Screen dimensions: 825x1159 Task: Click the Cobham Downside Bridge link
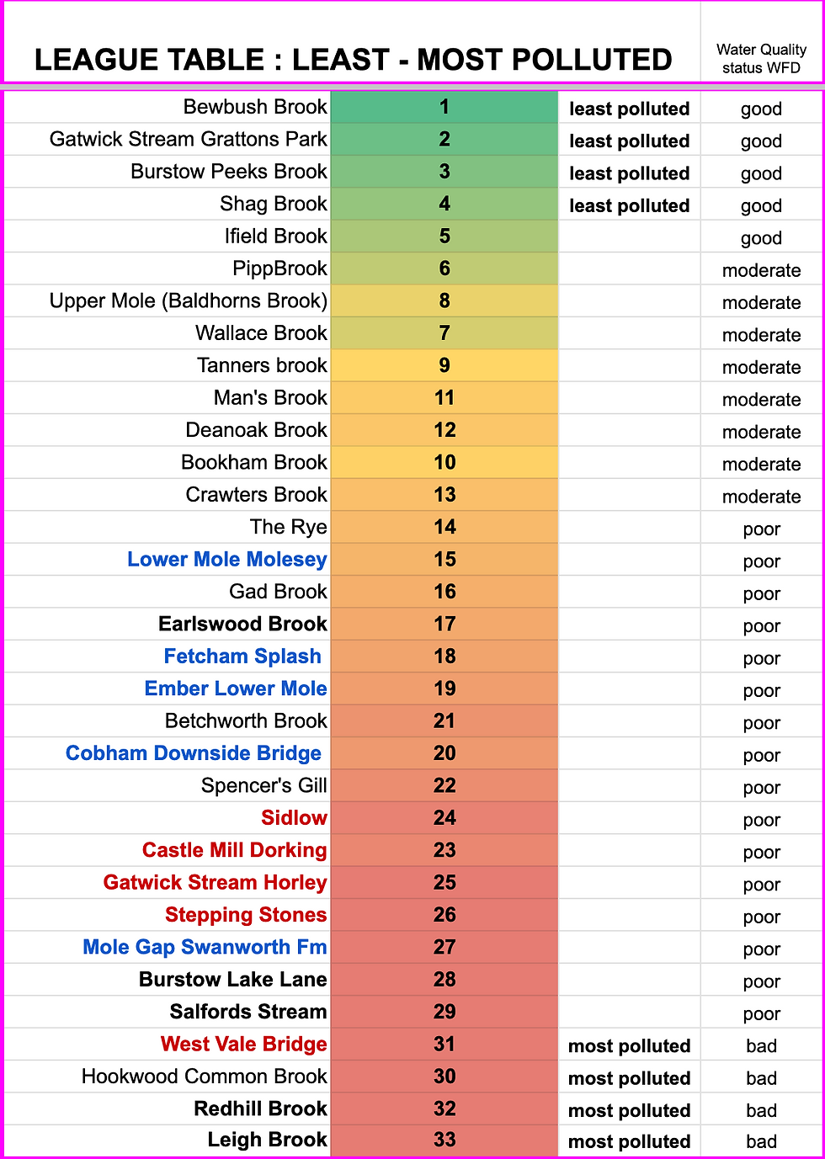(194, 753)
